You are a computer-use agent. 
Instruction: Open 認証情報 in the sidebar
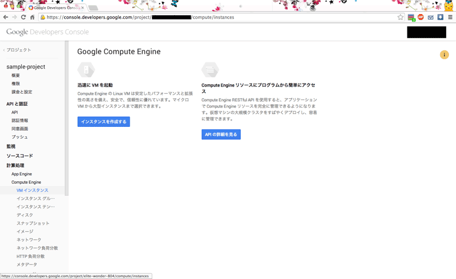click(20, 120)
